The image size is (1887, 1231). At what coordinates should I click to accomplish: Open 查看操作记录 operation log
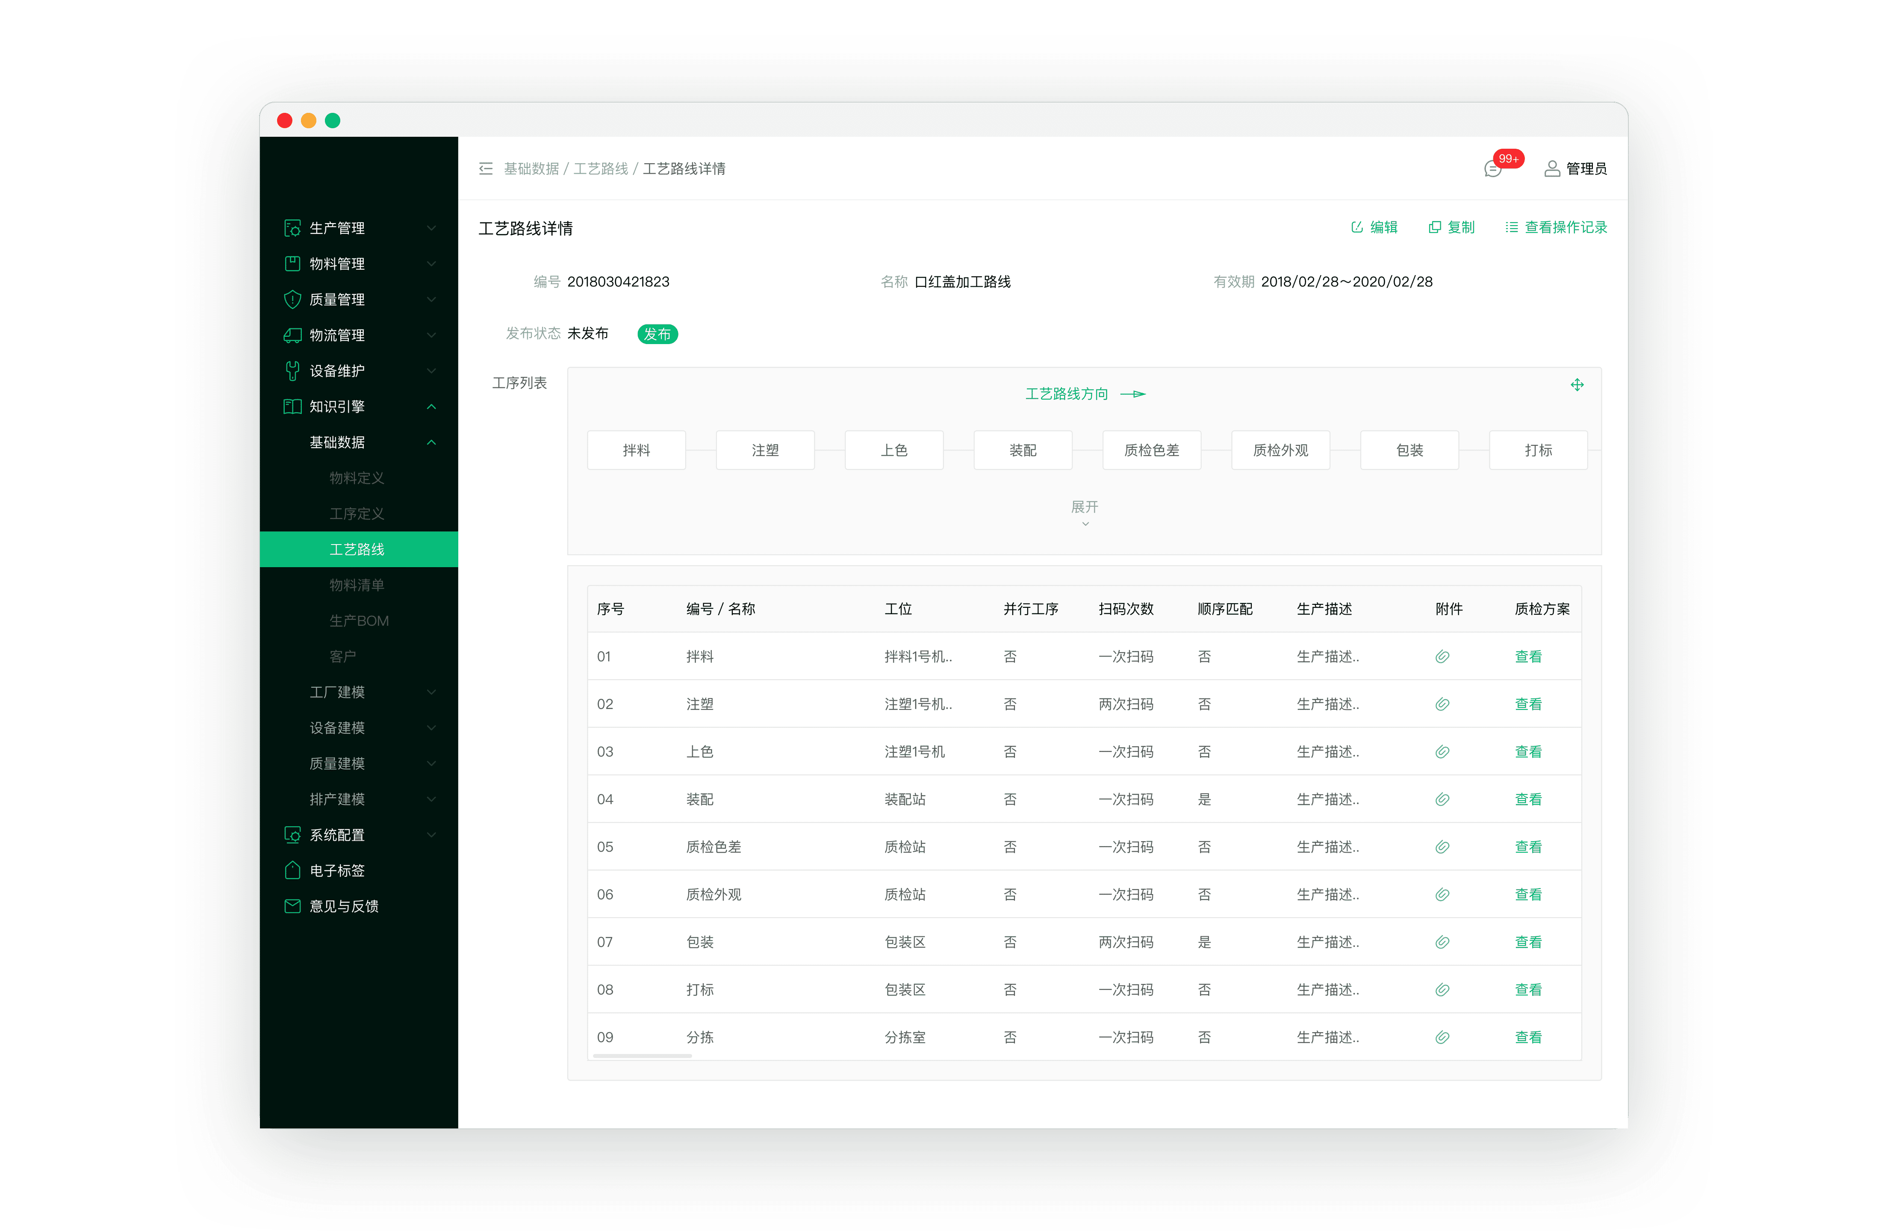(1556, 227)
